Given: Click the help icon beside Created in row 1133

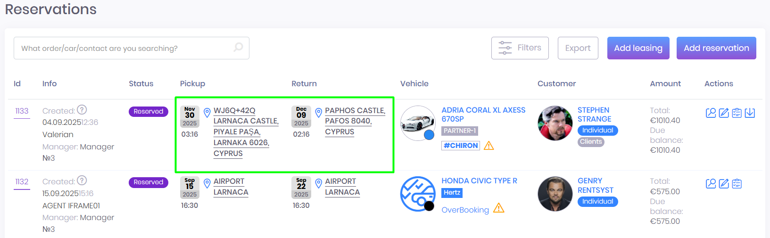Looking at the screenshot, I should pyautogui.click(x=82, y=110).
